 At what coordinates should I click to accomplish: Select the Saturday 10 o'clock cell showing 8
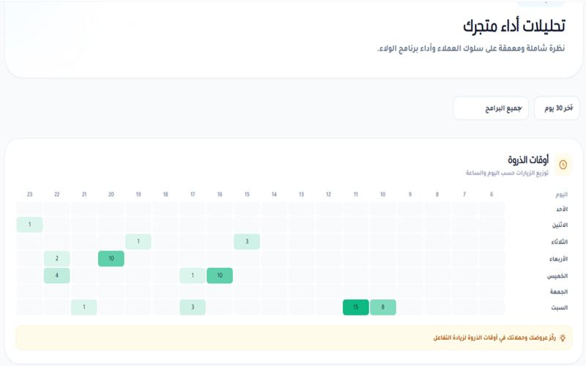pyautogui.click(x=383, y=307)
